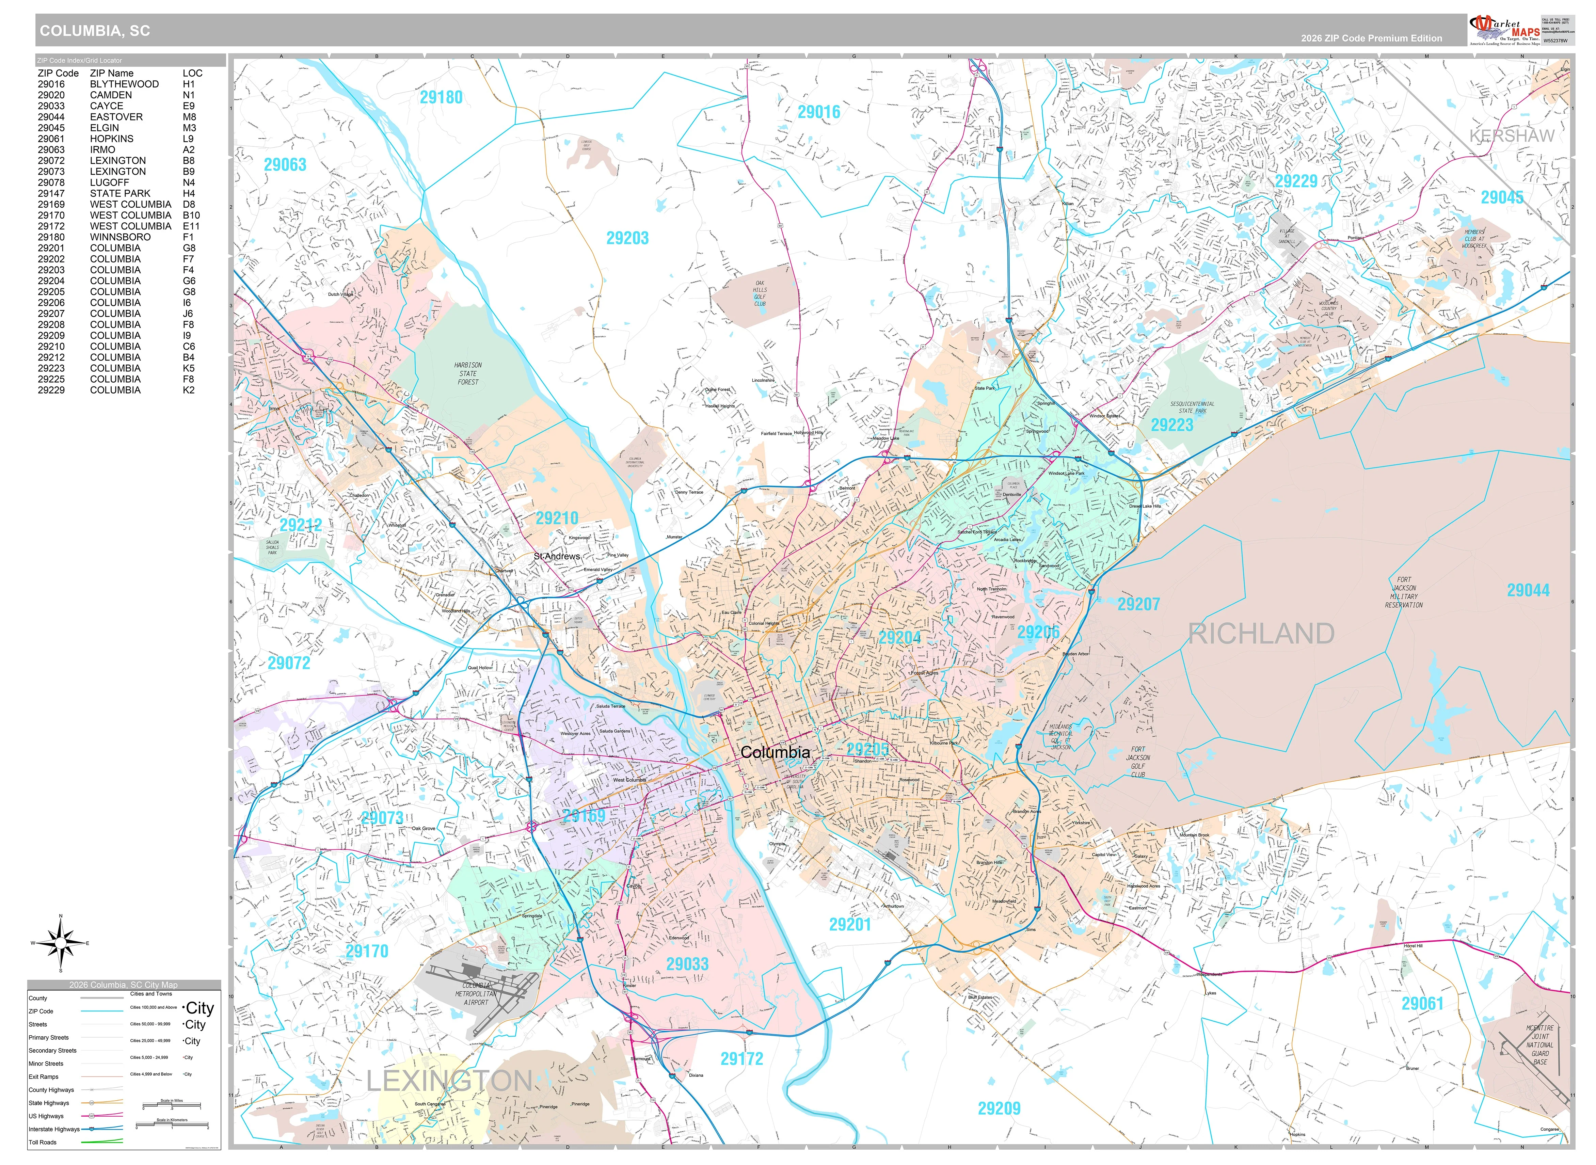Image resolution: width=1596 pixels, height=1165 pixels.
Task: Click the Interstate Highways legend line sample
Action: [x=101, y=1129]
